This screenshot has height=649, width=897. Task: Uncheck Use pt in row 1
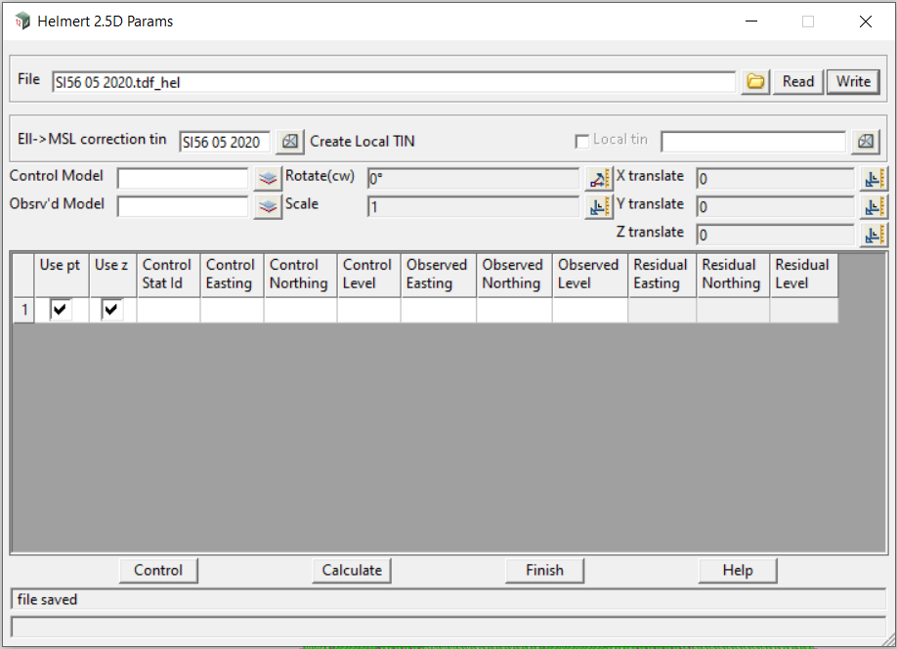(61, 310)
